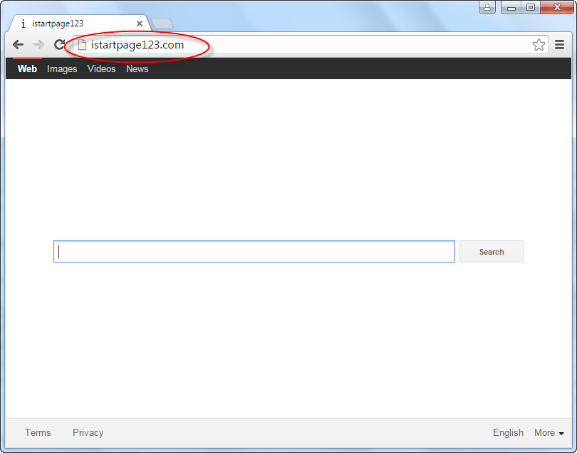The width and height of the screenshot is (577, 453).
Task: Switch to Videos search
Action: (x=101, y=69)
